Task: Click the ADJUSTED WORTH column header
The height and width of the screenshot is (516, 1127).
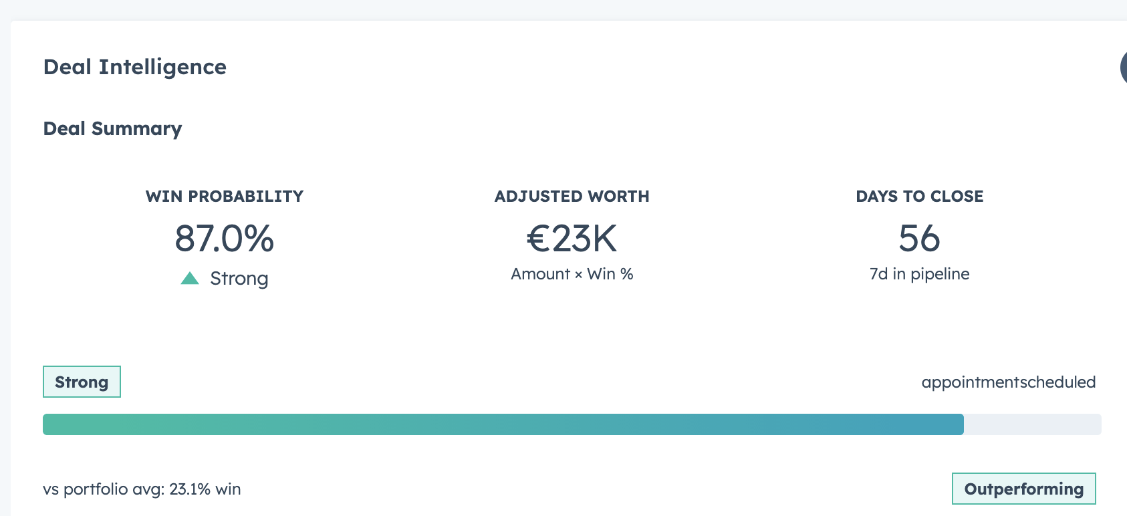Action: click(x=572, y=196)
